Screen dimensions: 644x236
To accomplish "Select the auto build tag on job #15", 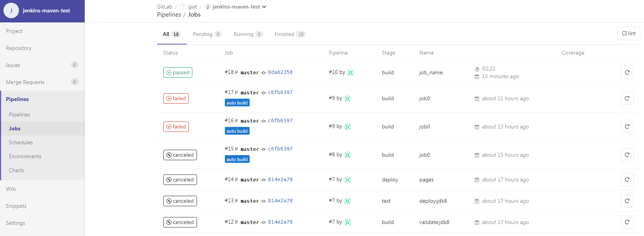I will pyautogui.click(x=237, y=159).
